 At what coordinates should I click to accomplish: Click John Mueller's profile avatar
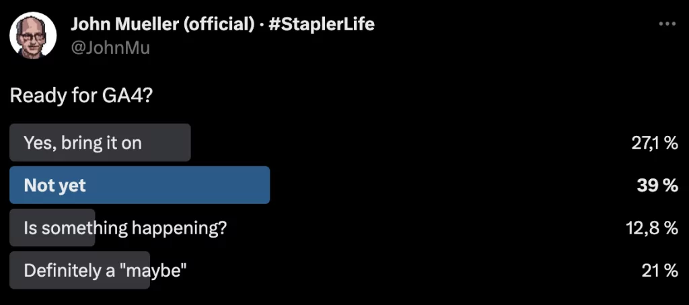pos(32,36)
